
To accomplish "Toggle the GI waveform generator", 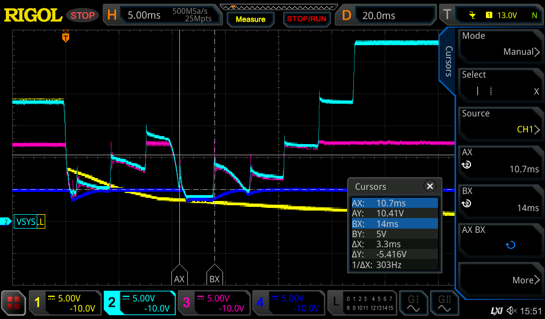I will [x=413, y=303].
